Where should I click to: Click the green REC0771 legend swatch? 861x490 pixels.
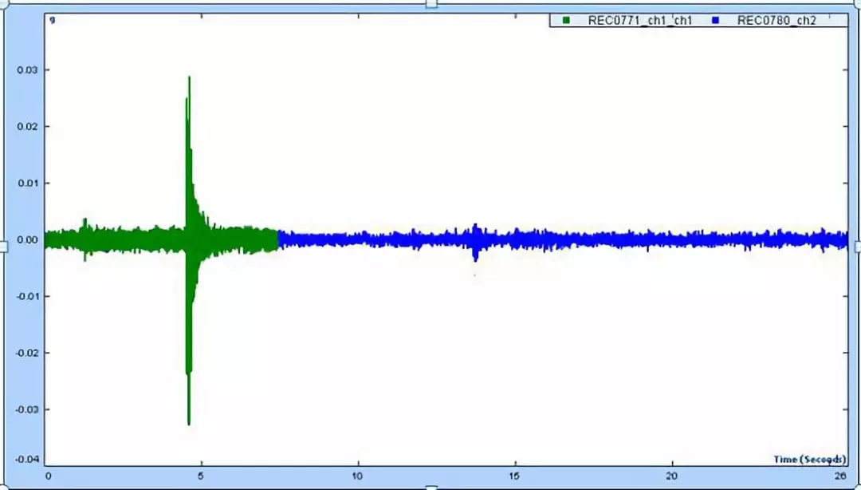point(566,21)
